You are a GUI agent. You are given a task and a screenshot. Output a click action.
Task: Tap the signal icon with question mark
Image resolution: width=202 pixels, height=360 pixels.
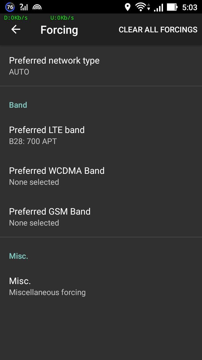(24, 7)
